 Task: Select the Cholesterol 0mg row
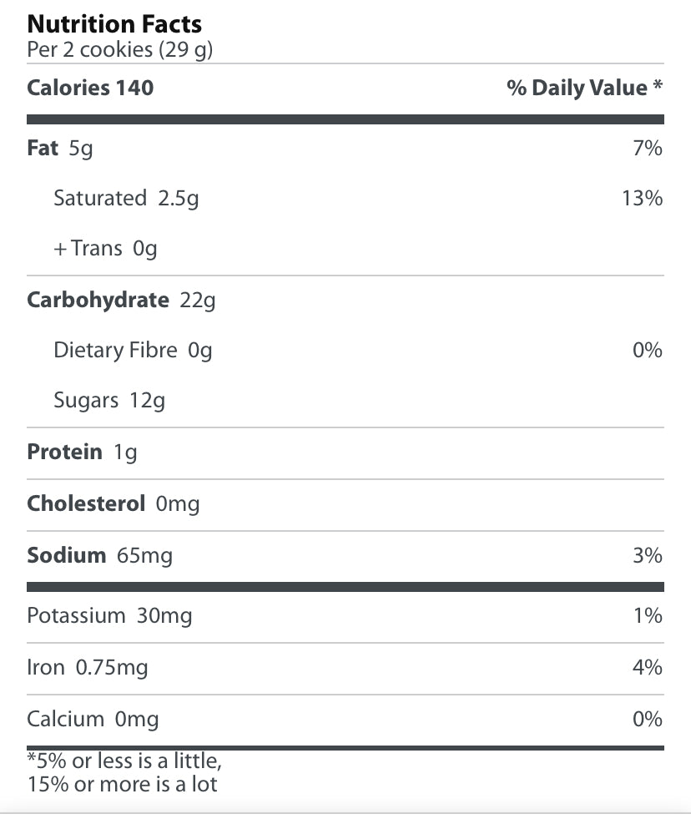point(113,504)
